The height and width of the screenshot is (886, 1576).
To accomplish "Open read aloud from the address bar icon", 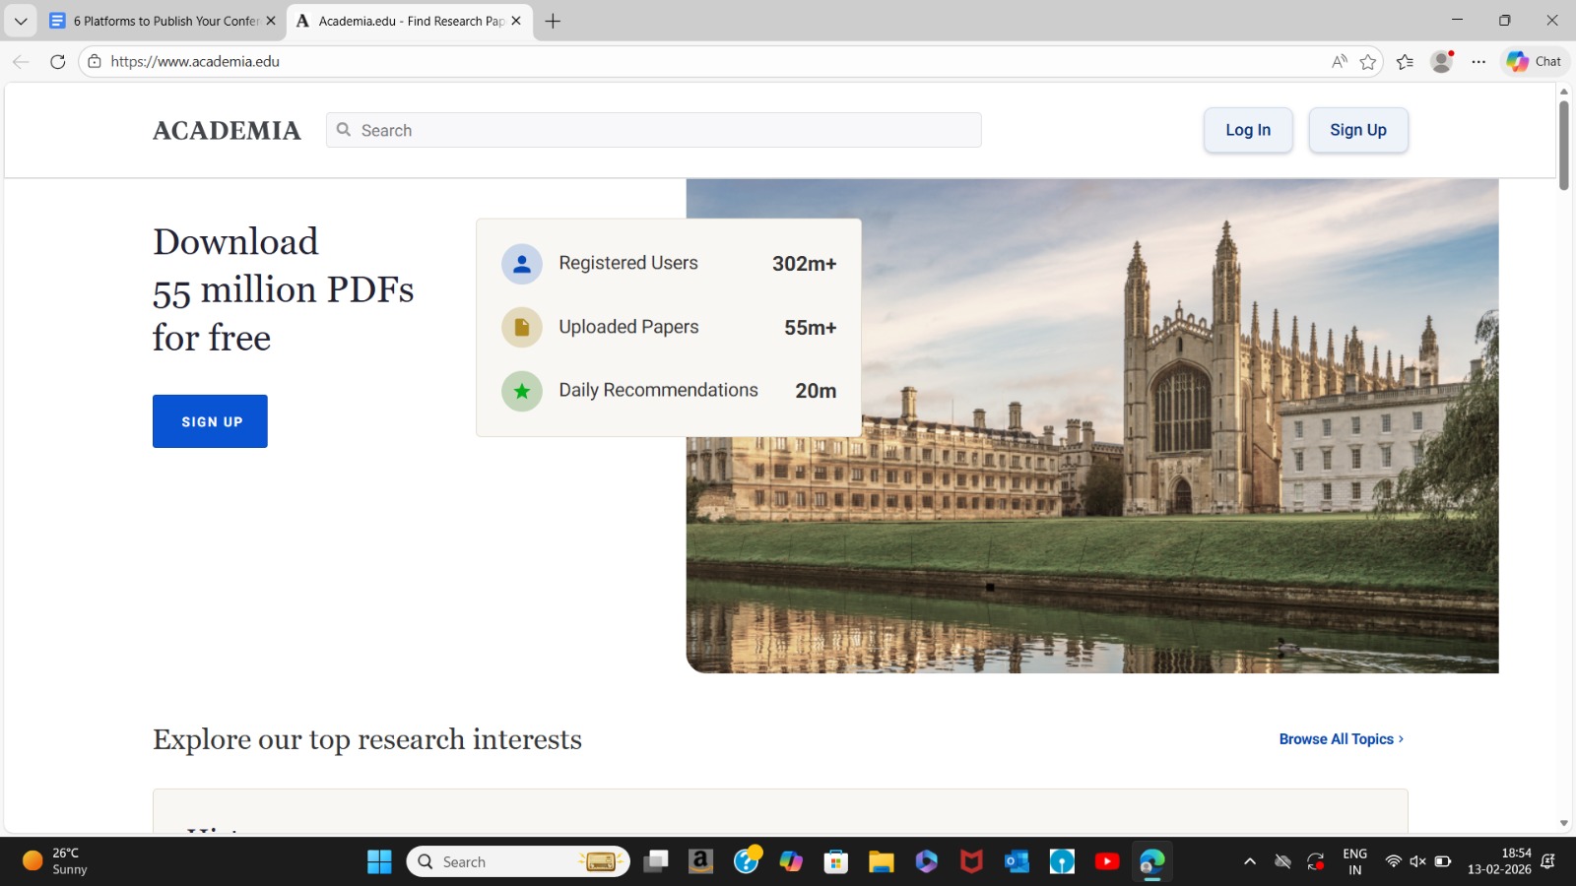I will pyautogui.click(x=1339, y=61).
